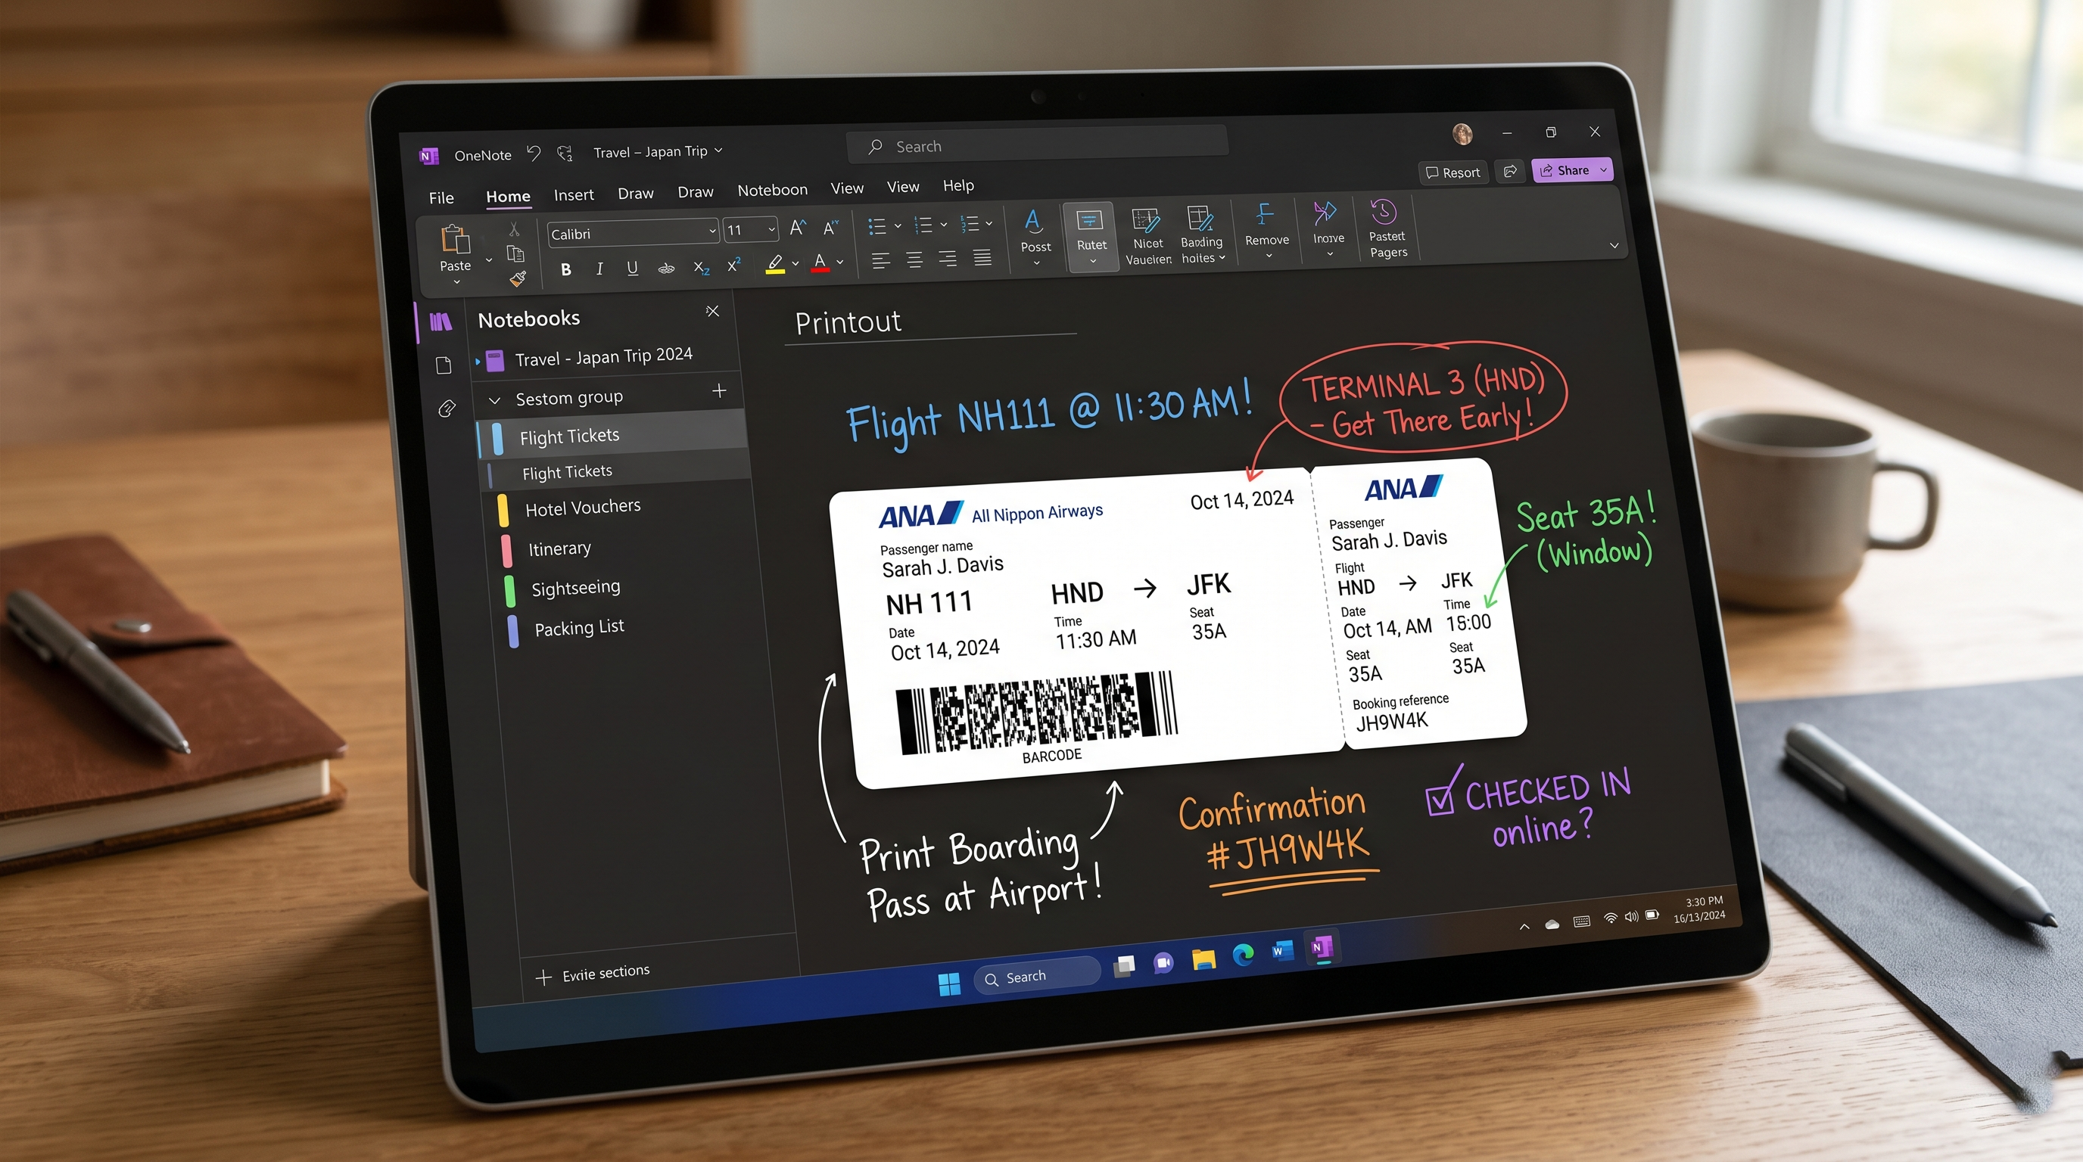Launch File Explorer from the taskbar
The width and height of the screenshot is (2083, 1162).
pyautogui.click(x=1203, y=959)
